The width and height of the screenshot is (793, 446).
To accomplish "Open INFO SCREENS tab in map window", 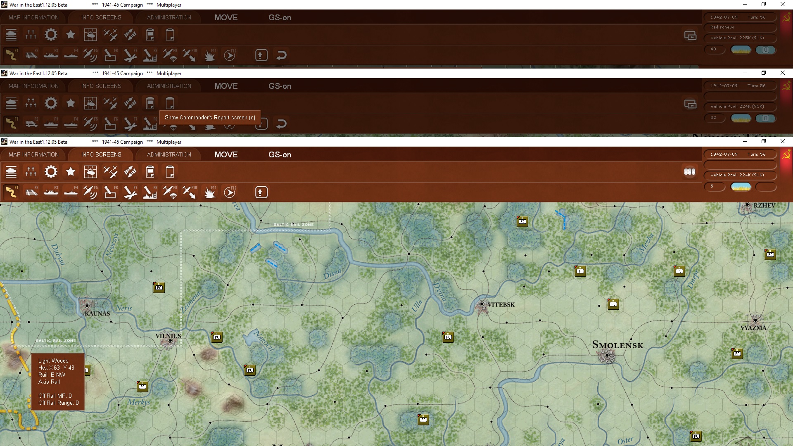I will coord(101,154).
